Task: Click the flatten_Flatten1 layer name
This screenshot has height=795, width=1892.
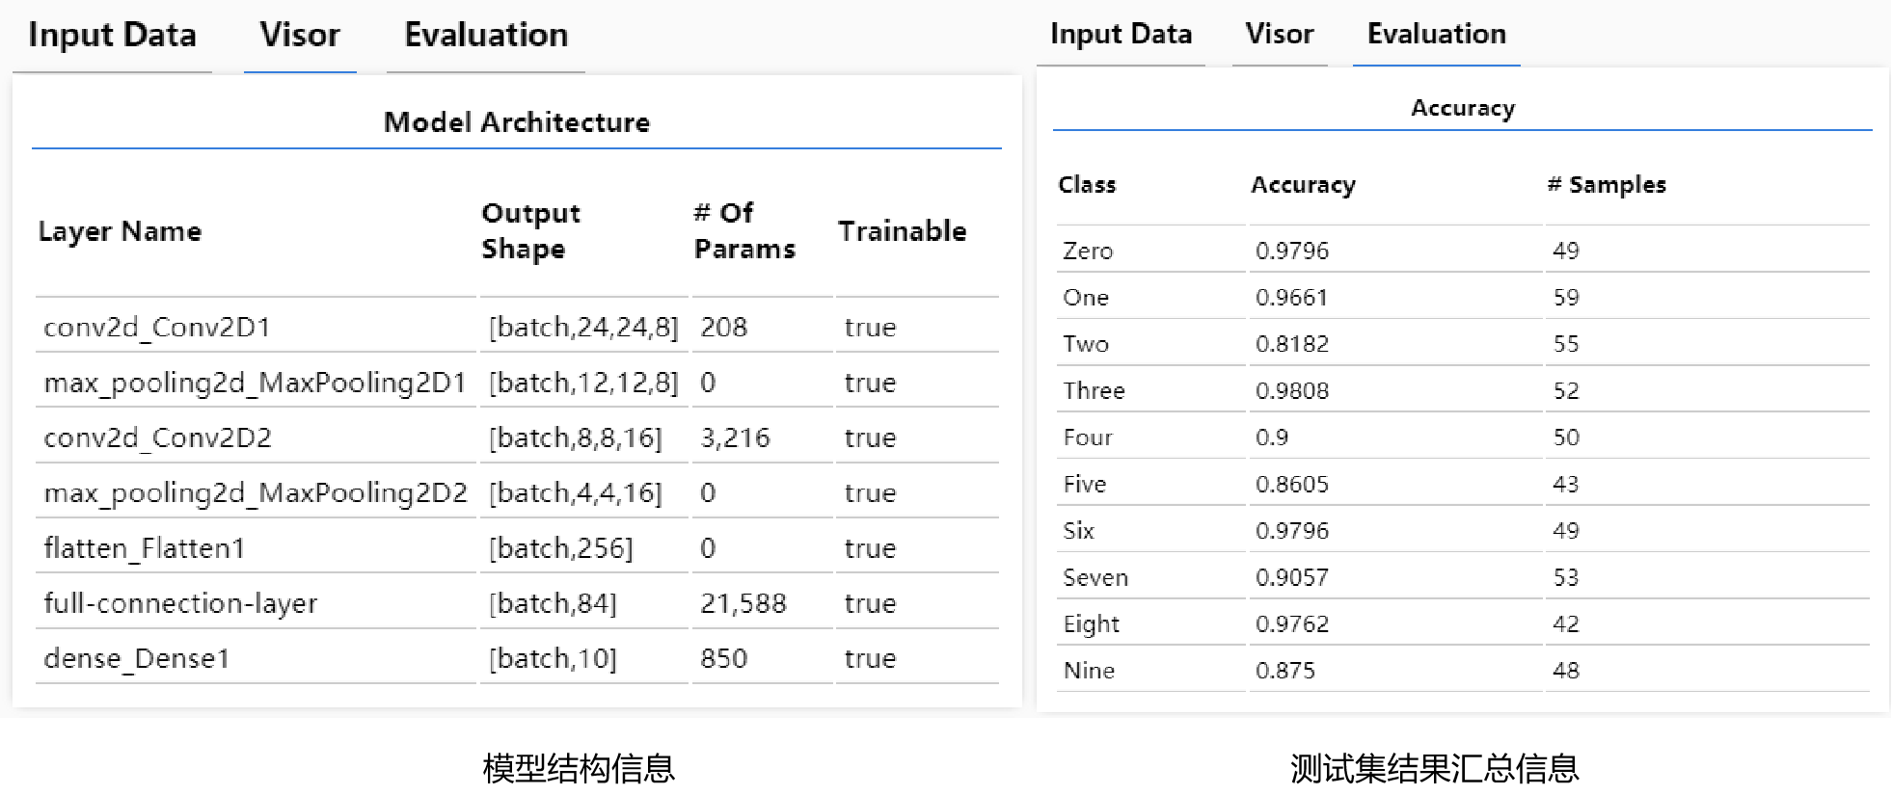Action: [x=145, y=548]
